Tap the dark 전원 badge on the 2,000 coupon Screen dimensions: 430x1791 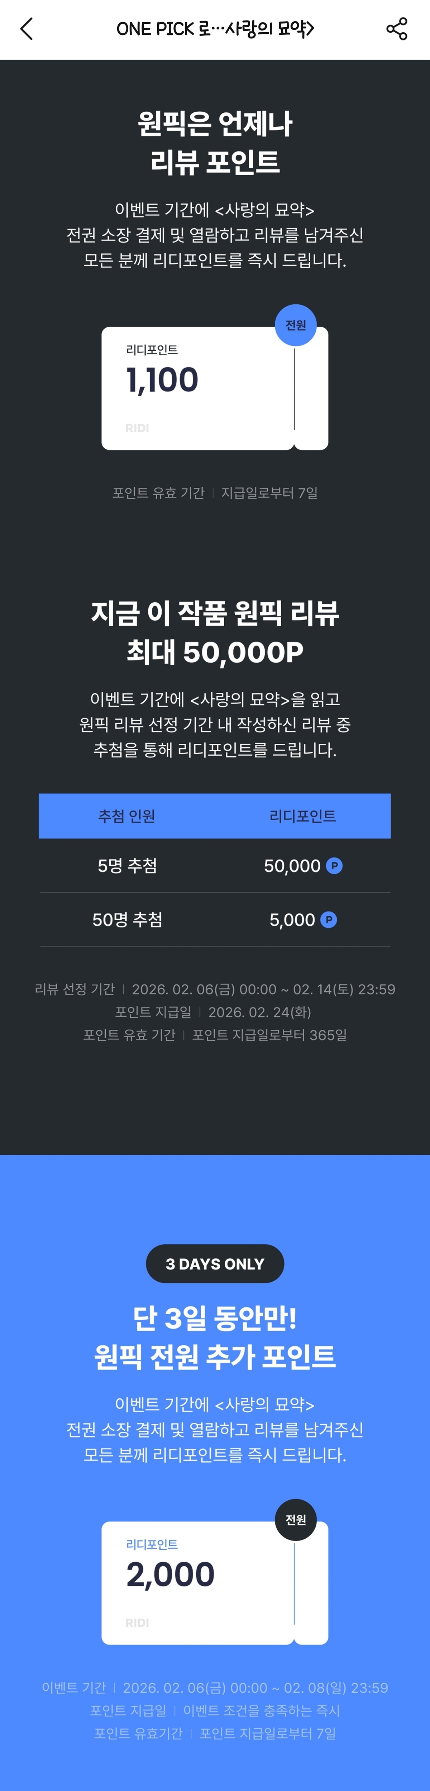click(295, 1520)
